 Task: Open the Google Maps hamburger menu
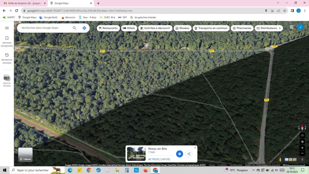(7, 28)
